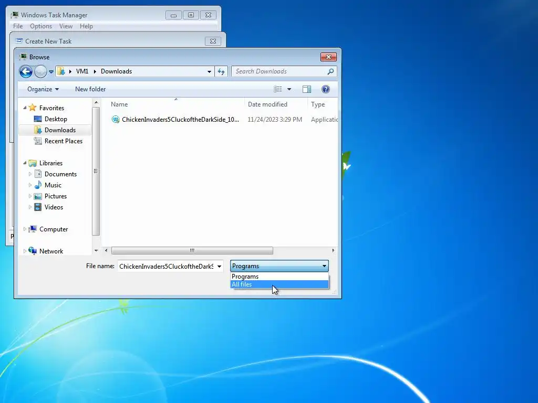
Task: Click the magnifier search icon
Action: pyautogui.click(x=331, y=71)
